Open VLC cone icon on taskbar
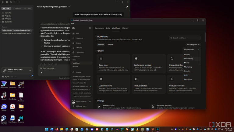The image size is (234, 132). (x=137, y=129)
